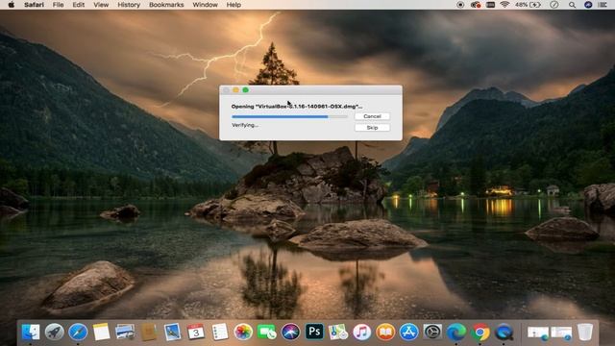
Task: Open the Safari menu
Action: tap(35, 5)
